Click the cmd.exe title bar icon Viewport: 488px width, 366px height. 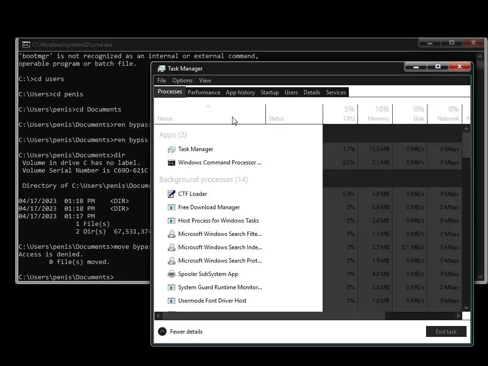click(26, 45)
